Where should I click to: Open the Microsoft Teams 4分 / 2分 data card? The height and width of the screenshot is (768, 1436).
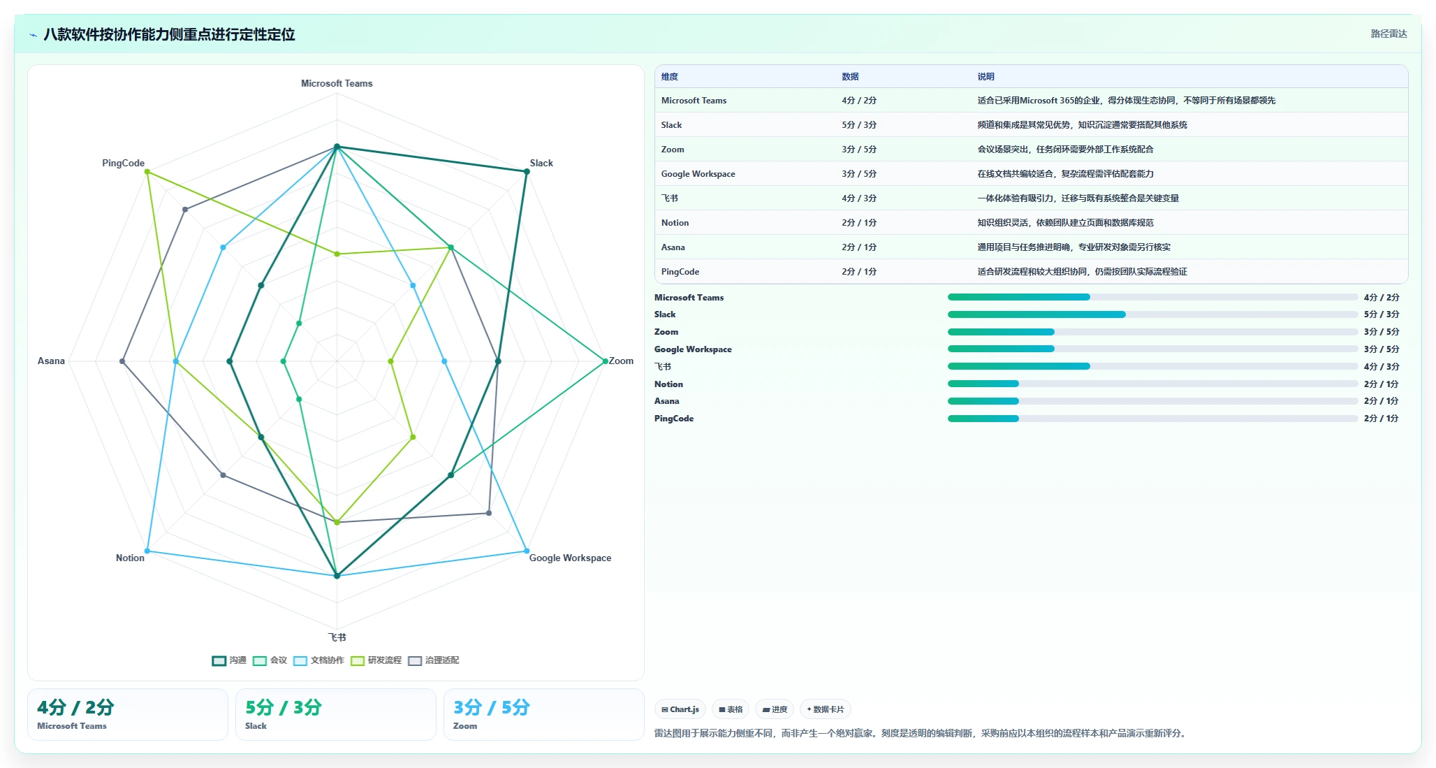pos(128,714)
